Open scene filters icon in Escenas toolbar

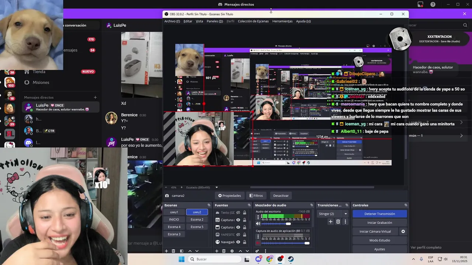181,251
